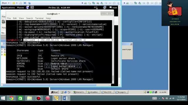The width and height of the screenshot is (188, 105).
Task: Click the date and time in Kali panel
Action: click(59, 8)
